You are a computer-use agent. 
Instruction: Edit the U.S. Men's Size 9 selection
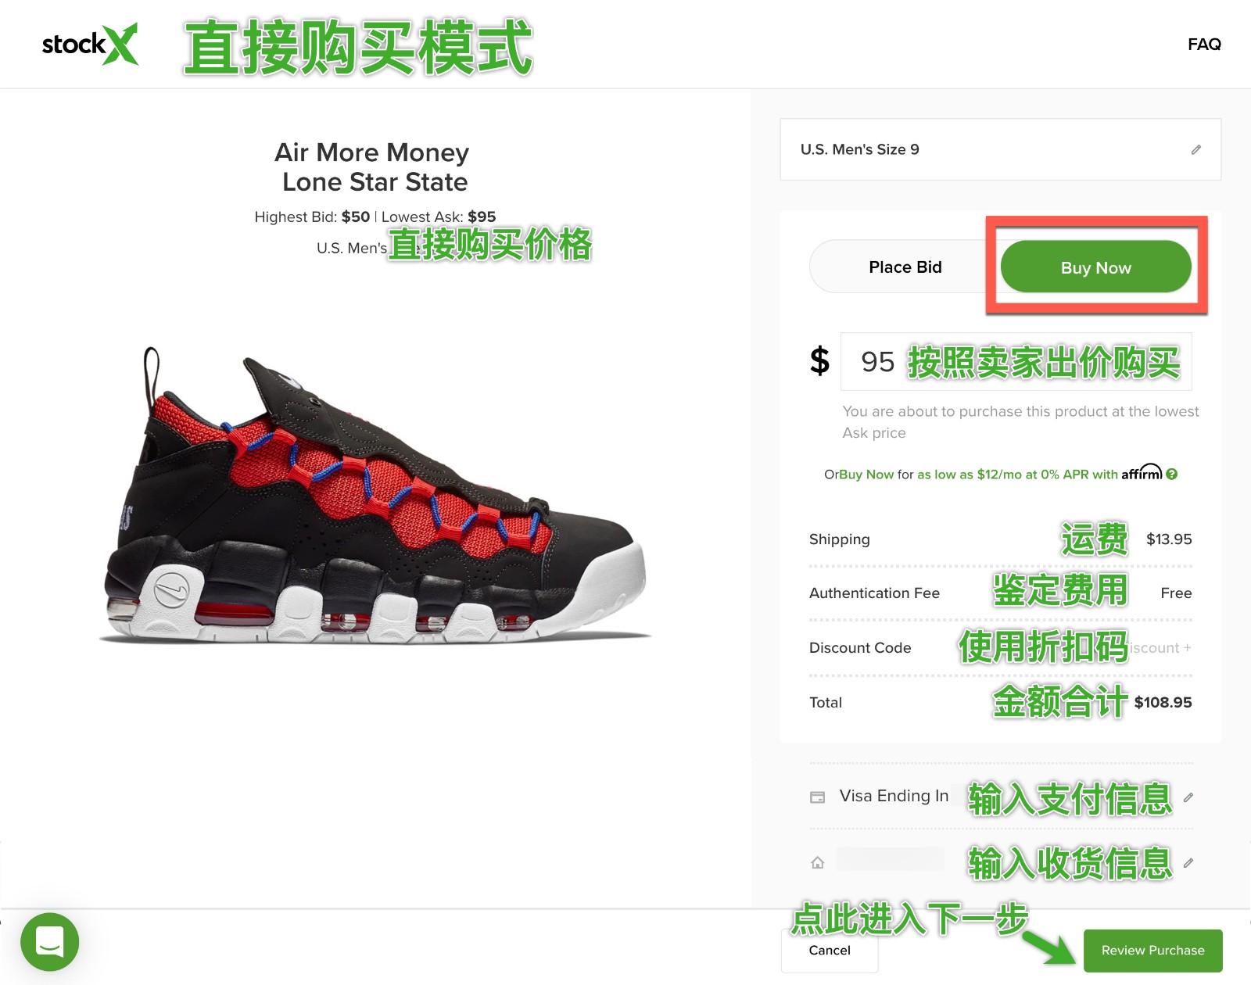click(x=1195, y=149)
